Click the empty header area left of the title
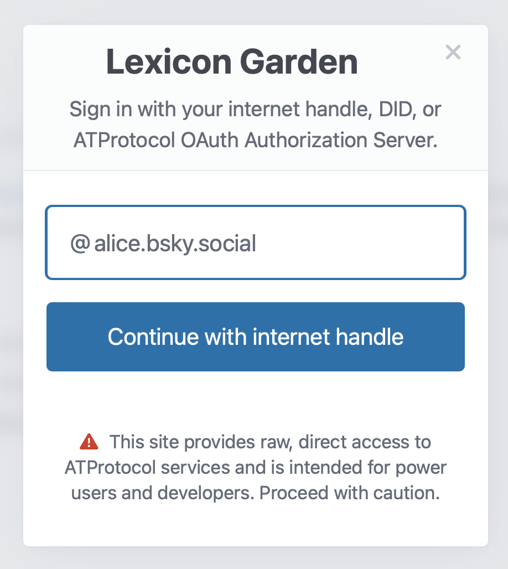The height and width of the screenshot is (569, 508). pyautogui.click(x=61, y=61)
